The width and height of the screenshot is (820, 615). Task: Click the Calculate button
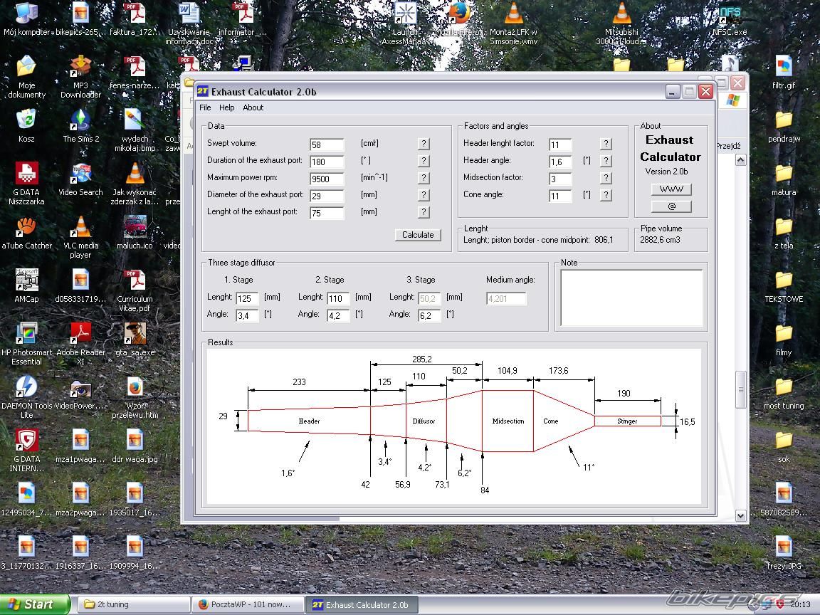click(x=418, y=235)
